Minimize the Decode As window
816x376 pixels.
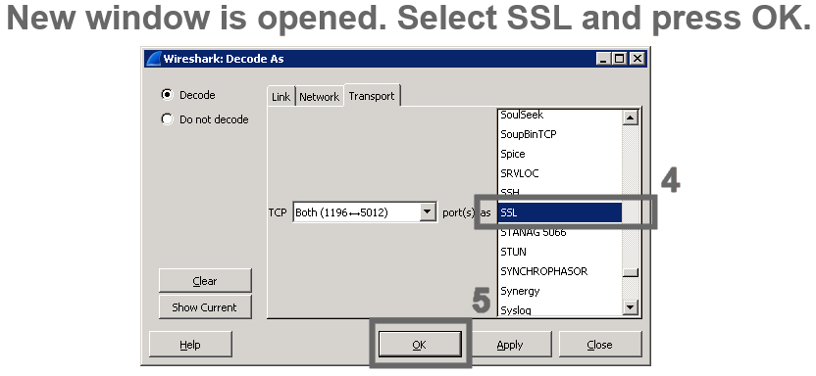click(x=603, y=59)
